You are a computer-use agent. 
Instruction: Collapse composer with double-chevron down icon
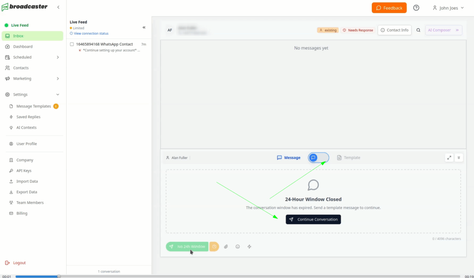pos(459,158)
